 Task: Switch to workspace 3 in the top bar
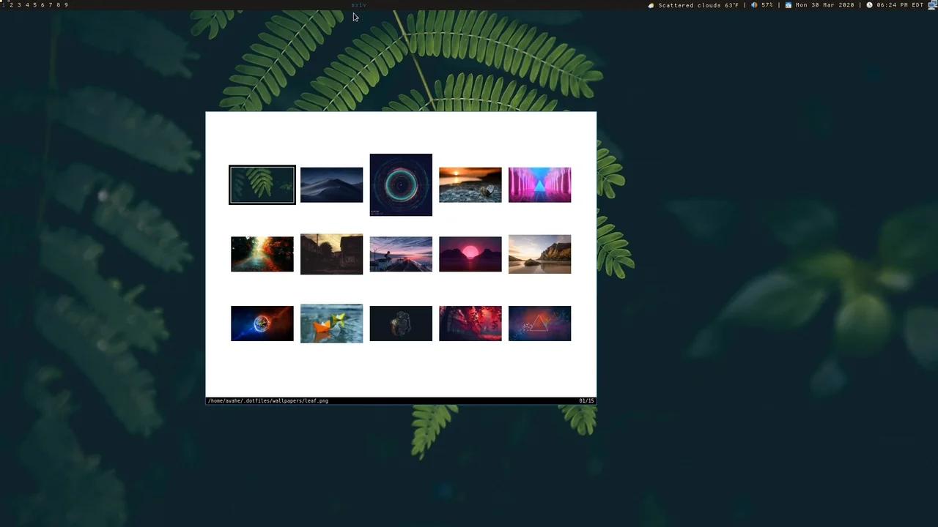19,4
